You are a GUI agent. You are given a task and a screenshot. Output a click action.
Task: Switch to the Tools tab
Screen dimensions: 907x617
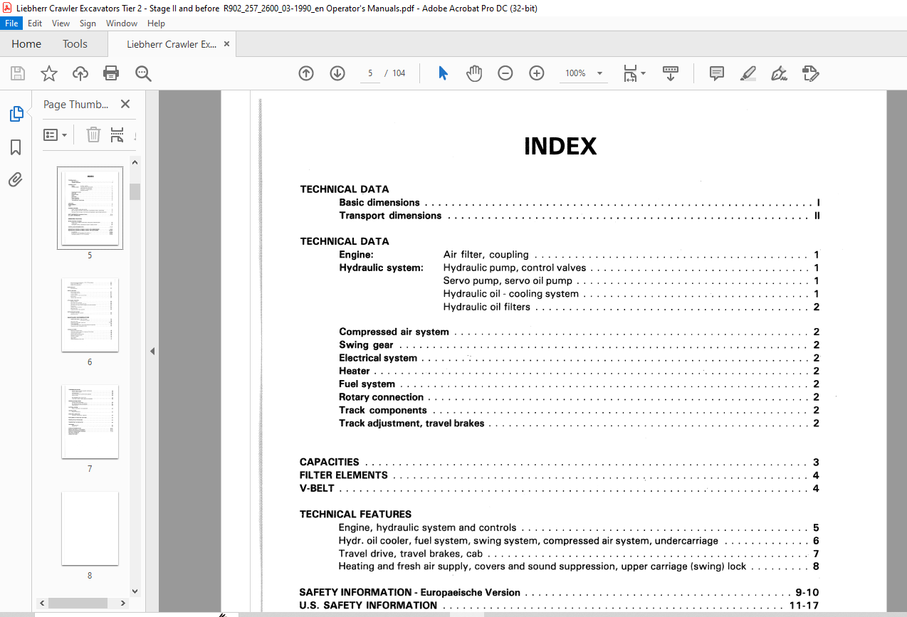(x=75, y=44)
